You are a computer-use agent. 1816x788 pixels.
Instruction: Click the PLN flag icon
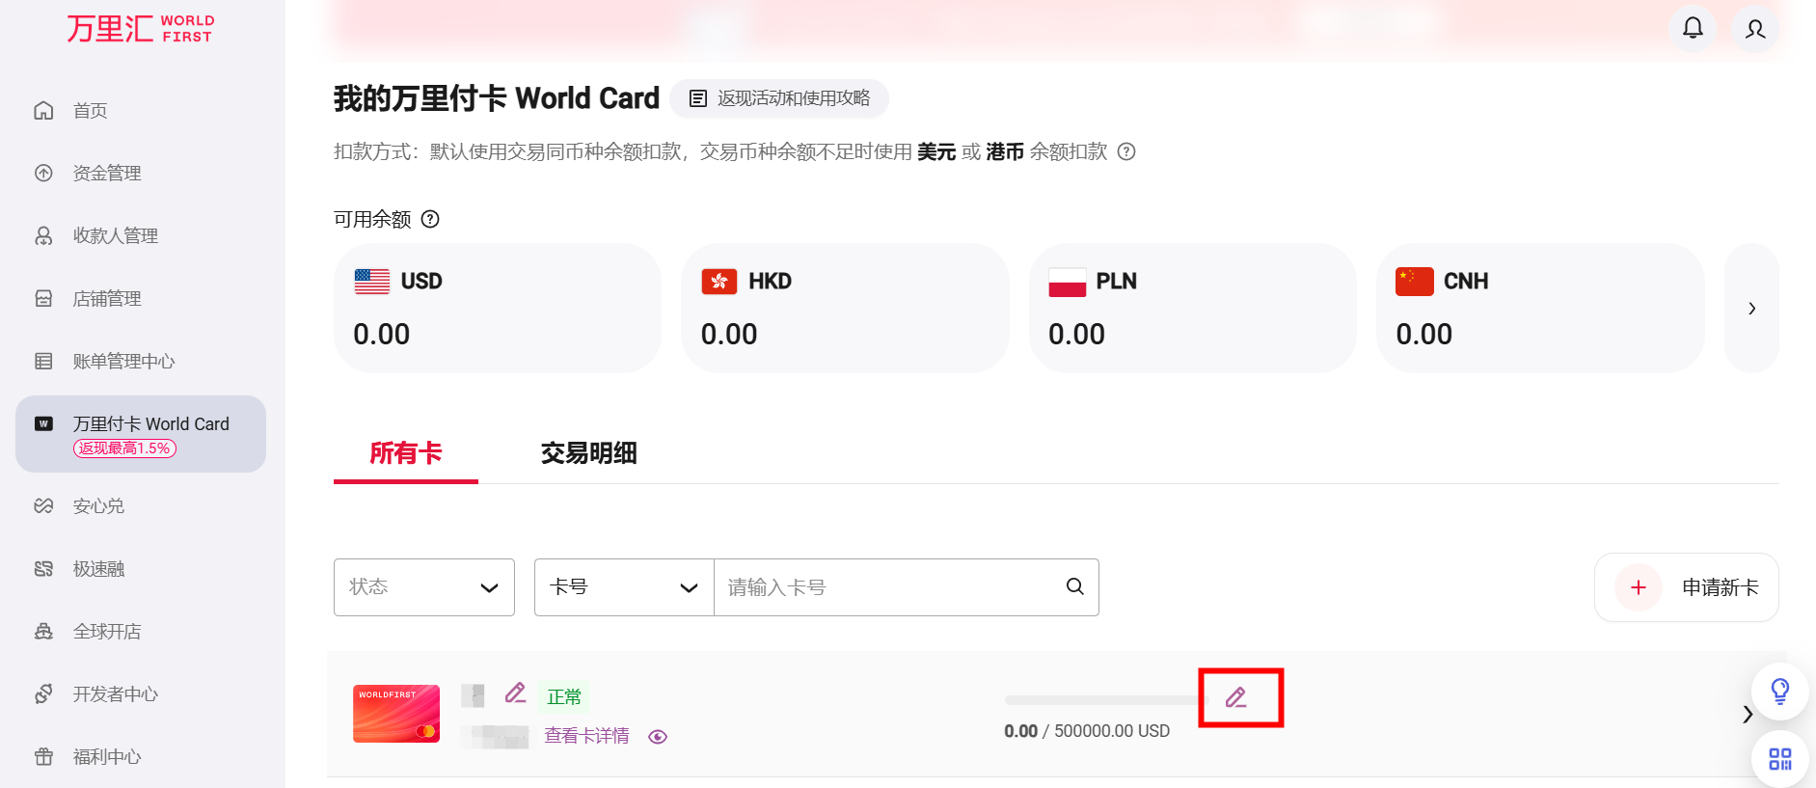(1068, 282)
